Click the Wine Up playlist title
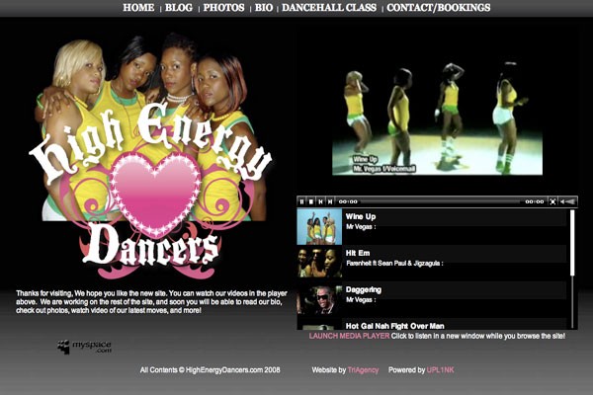 pyautogui.click(x=361, y=216)
